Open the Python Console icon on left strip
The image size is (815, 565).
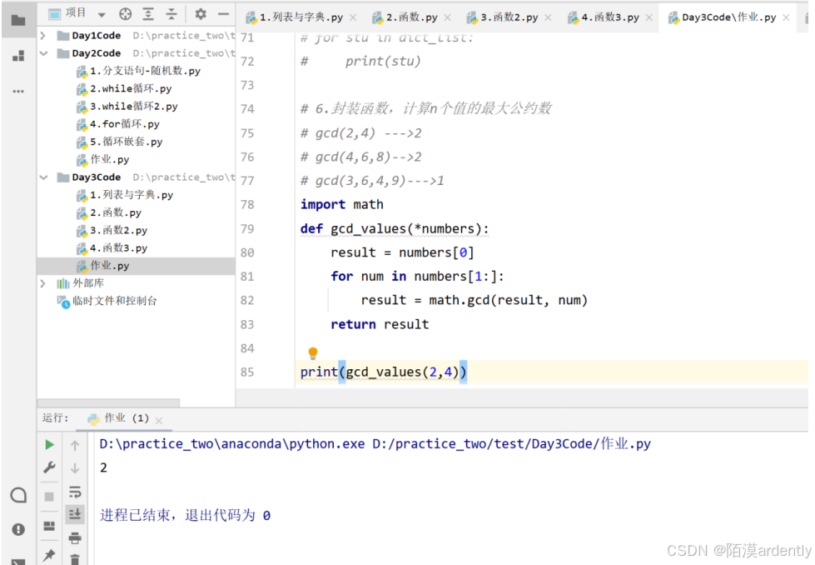pos(18,495)
